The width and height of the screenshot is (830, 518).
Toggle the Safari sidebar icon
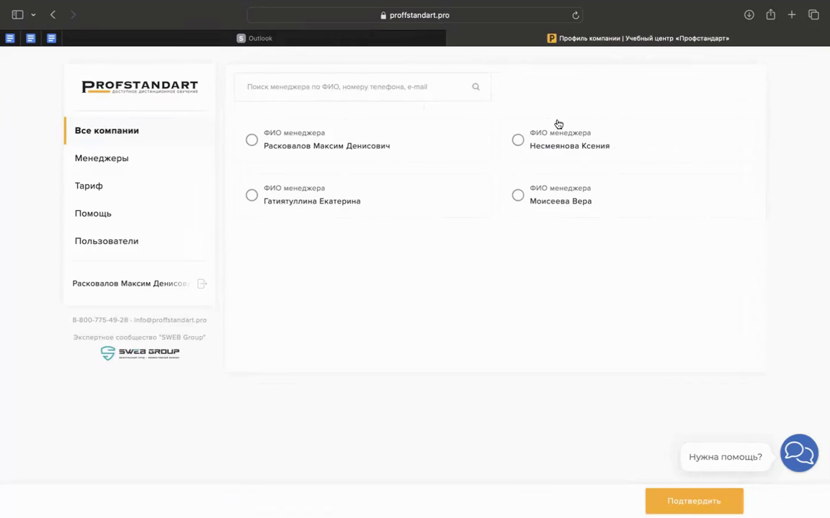pos(17,15)
